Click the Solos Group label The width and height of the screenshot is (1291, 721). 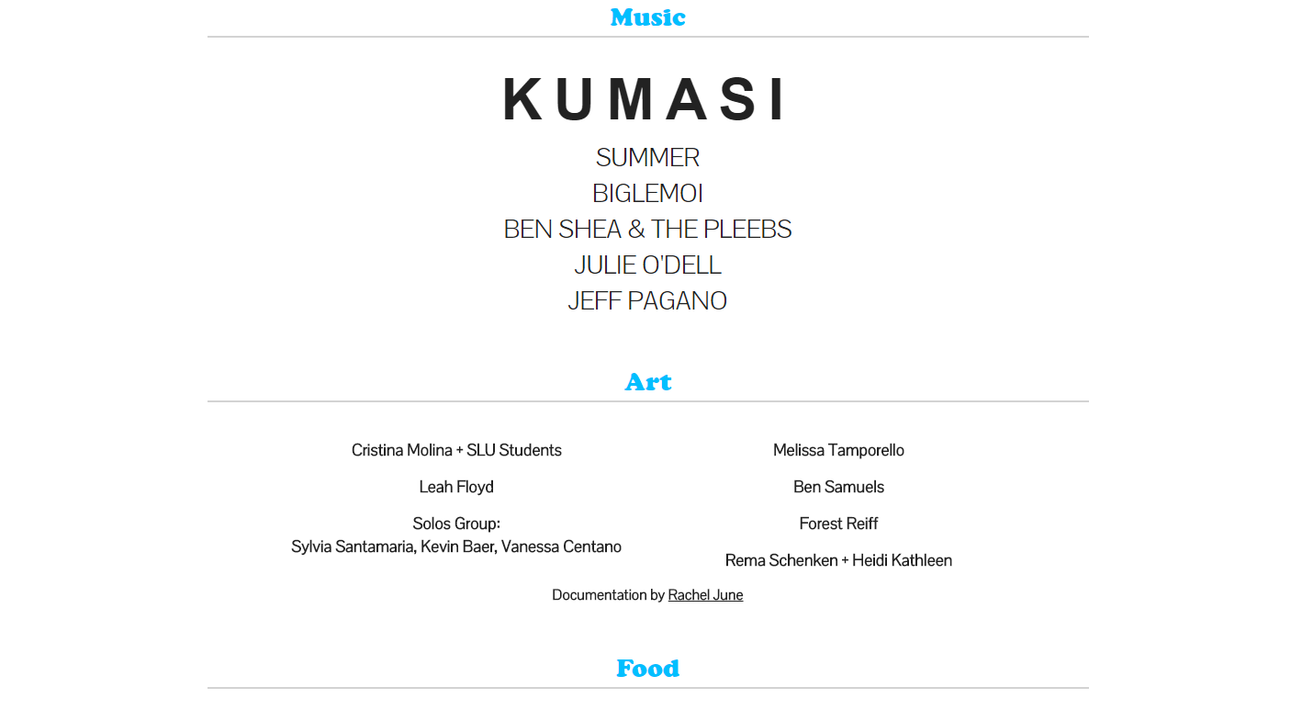(x=456, y=524)
